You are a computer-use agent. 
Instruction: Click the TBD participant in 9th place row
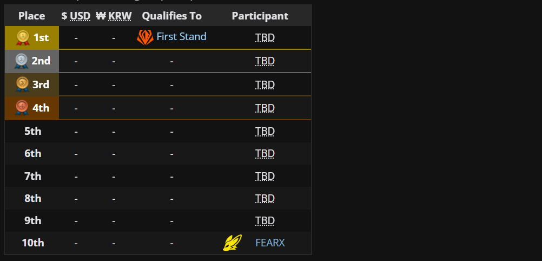[x=265, y=221]
